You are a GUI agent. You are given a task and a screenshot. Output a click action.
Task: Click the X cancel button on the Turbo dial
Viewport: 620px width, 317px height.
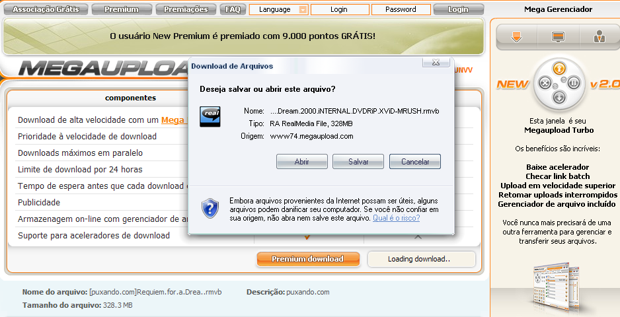pos(545,83)
